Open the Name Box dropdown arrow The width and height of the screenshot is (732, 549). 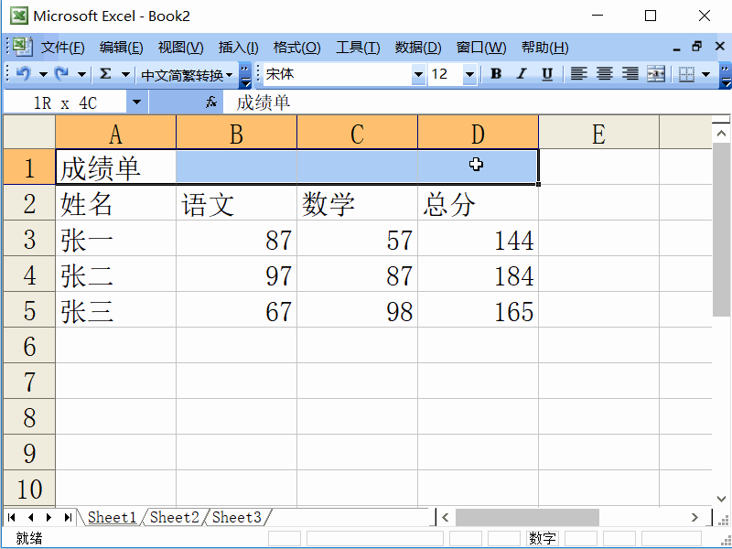pos(136,102)
